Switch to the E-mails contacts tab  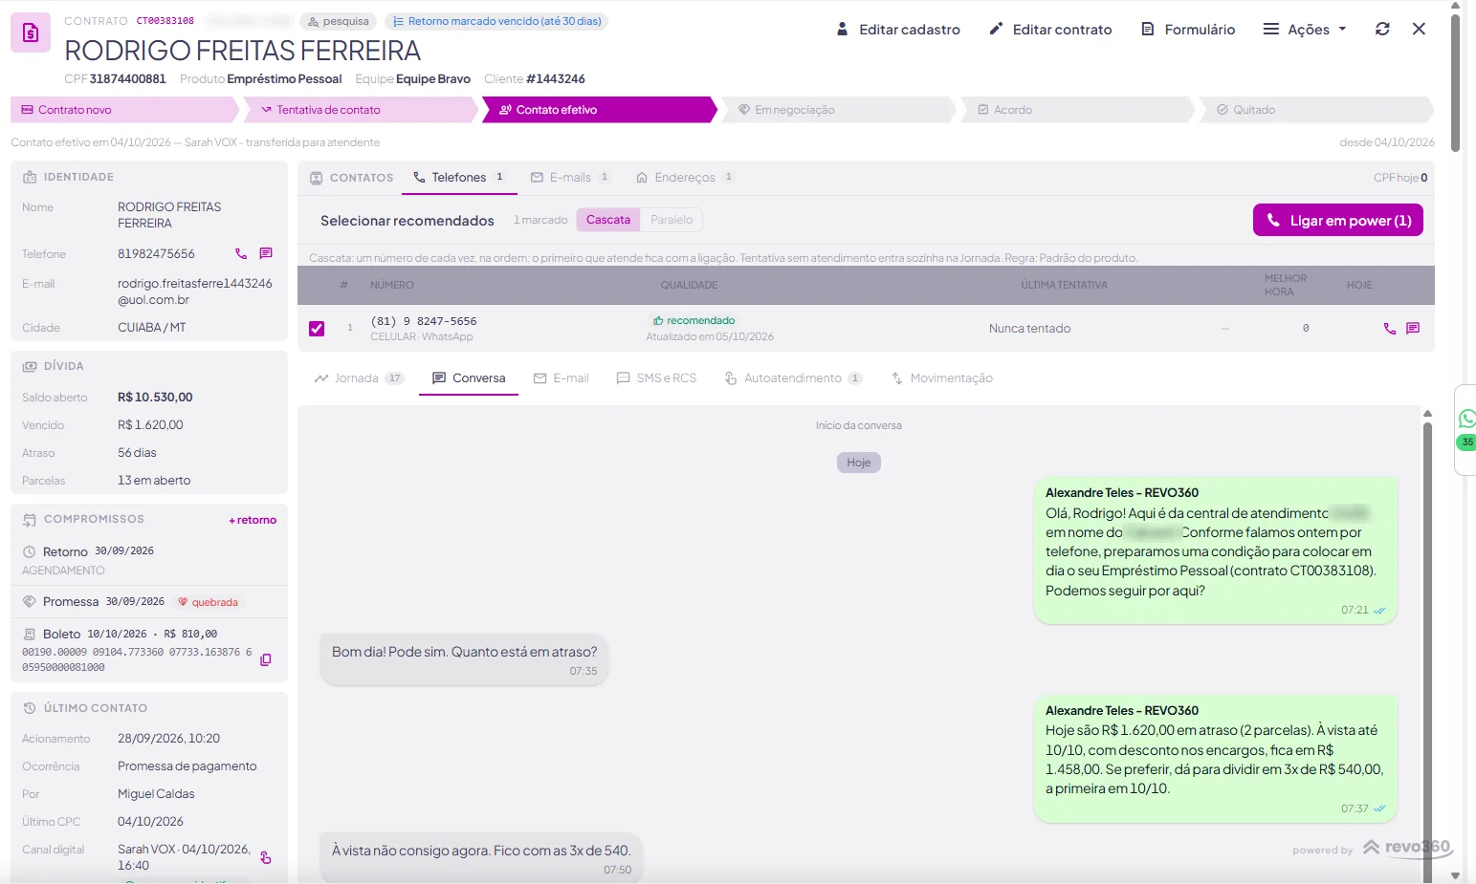[570, 178]
